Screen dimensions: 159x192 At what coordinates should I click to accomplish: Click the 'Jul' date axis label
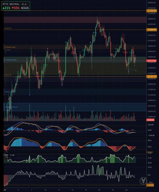(5, 190)
